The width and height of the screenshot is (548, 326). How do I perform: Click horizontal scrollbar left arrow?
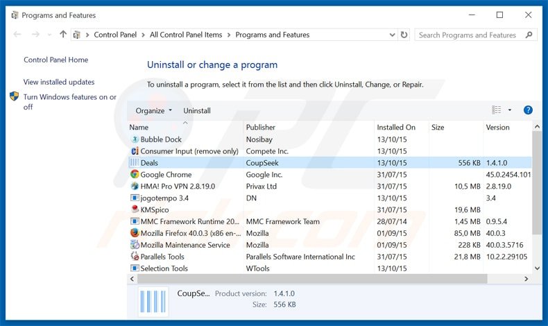132,278
